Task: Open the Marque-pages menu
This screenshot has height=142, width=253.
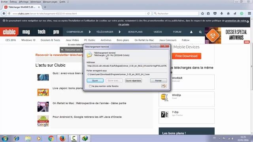Action: point(50,2)
